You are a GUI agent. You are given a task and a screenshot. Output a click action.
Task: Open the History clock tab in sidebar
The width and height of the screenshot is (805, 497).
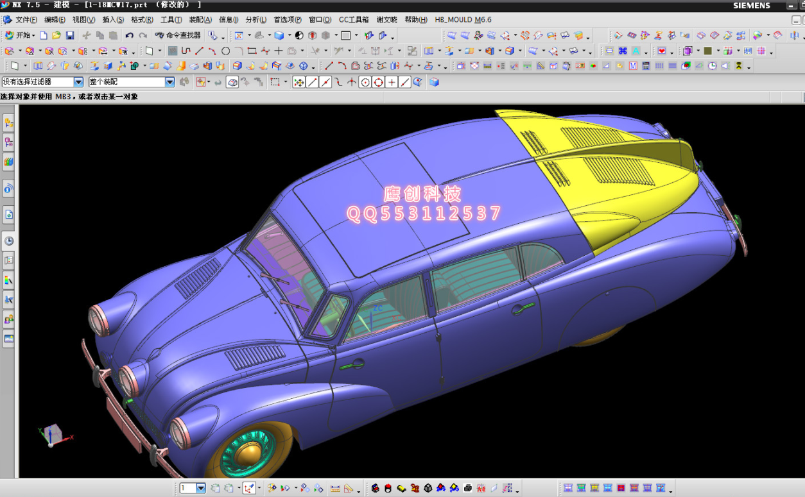click(9, 241)
